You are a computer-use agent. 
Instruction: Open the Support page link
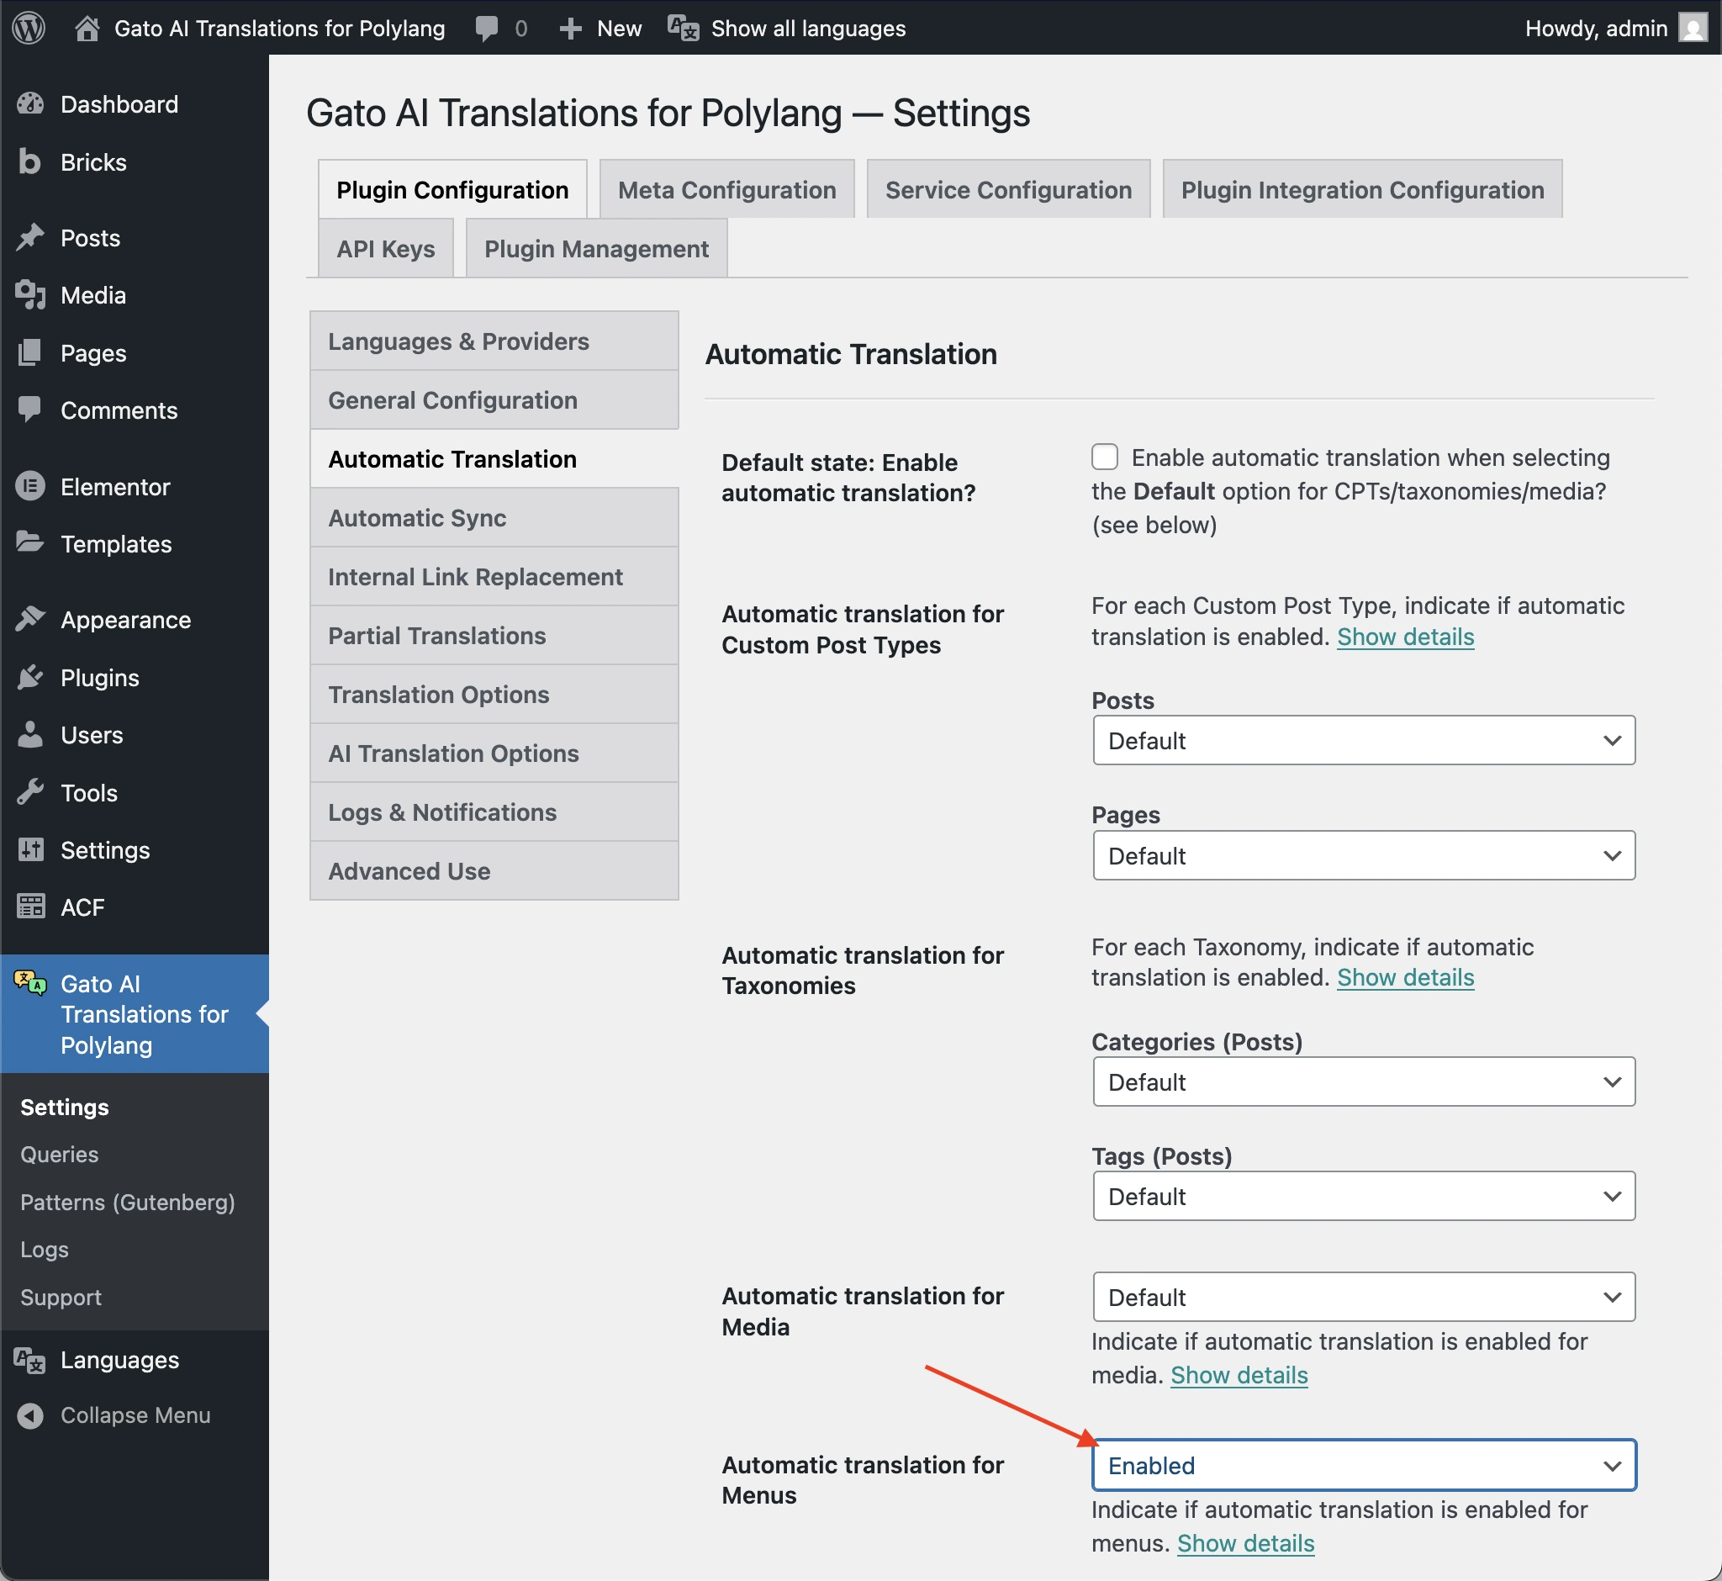[x=60, y=1297]
